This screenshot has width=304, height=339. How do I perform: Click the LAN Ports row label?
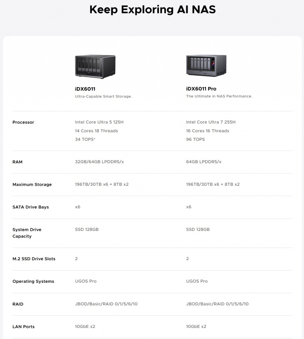pos(23,327)
